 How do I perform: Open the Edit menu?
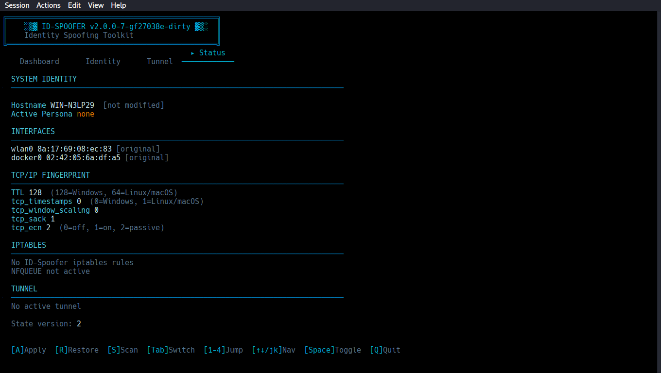coord(74,5)
